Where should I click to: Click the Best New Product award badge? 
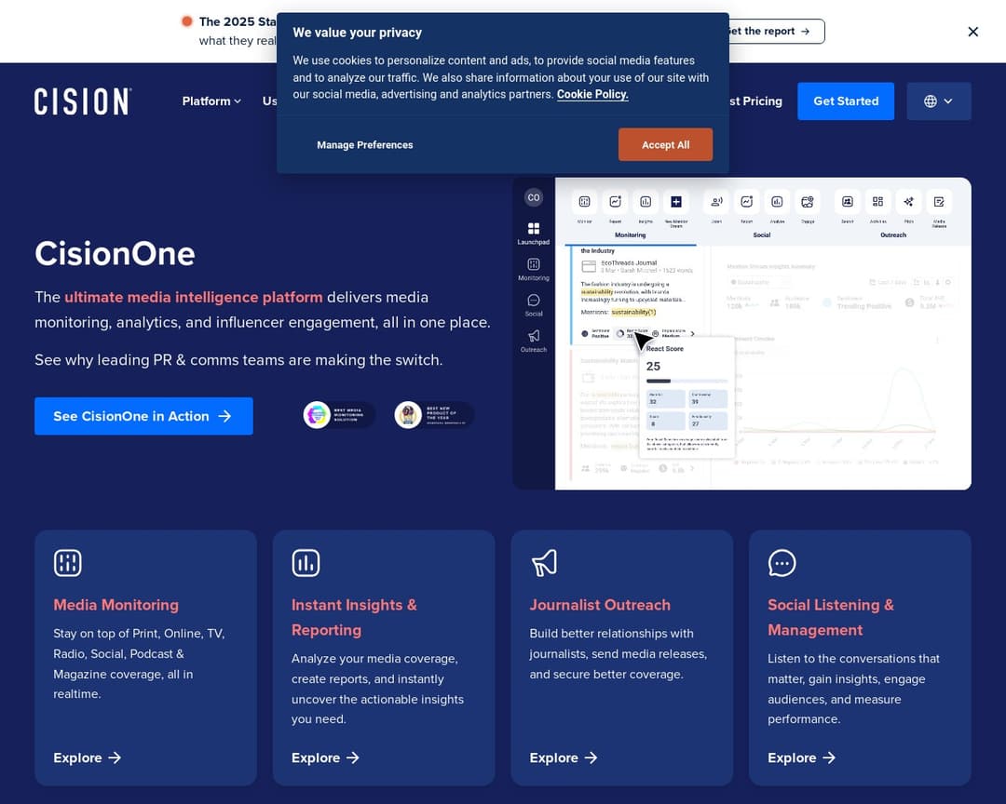[x=434, y=415]
